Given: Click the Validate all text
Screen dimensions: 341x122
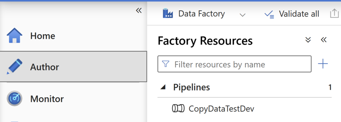Looking at the screenshot, I should [x=299, y=14].
